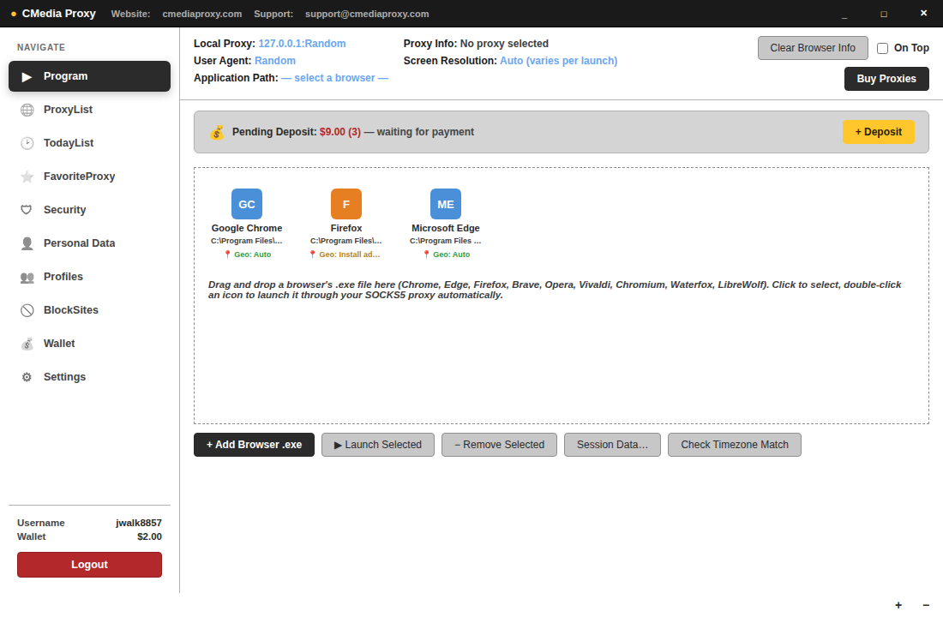Click the Settings gear icon
Screen dimensions: 943x617
(x=27, y=377)
